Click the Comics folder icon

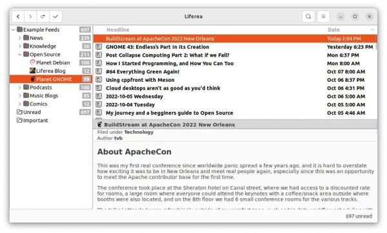pos(26,104)
